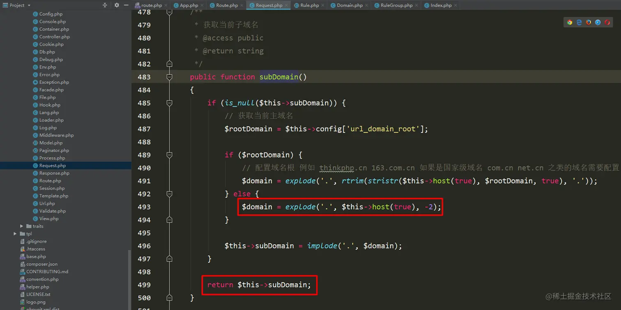This screenshot has height=310, width=621.
Task: Switch to lowercase route.php editor tab
Action: pos(152,5)
